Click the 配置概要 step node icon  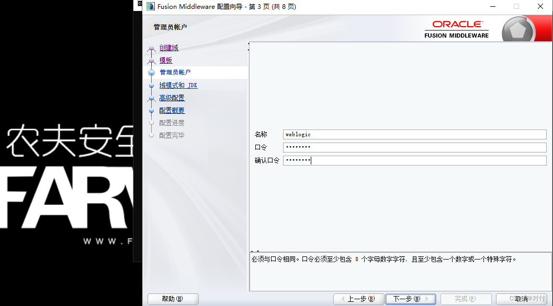[151, 111]
